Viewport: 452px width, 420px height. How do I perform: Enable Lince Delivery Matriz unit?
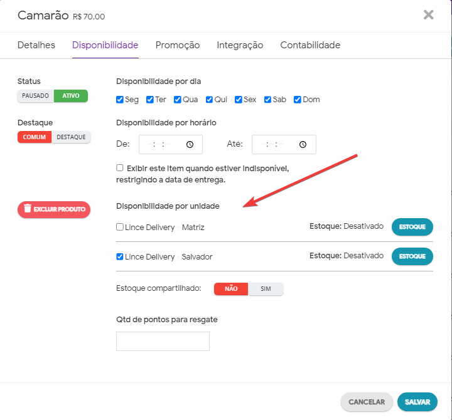(120, 227)
